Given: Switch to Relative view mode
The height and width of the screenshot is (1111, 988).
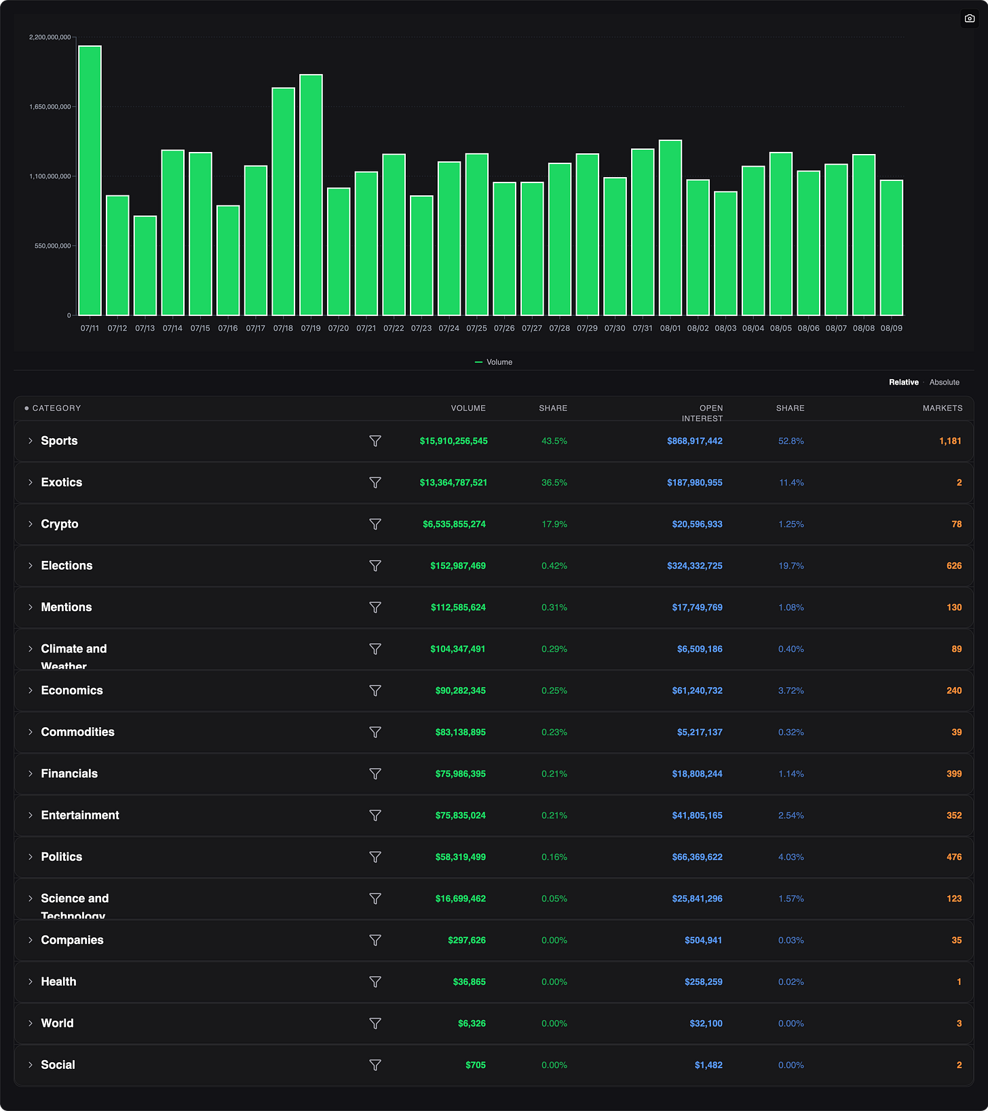Looking at the screenshot, I should pyautogui.click(x=903, y=383).
